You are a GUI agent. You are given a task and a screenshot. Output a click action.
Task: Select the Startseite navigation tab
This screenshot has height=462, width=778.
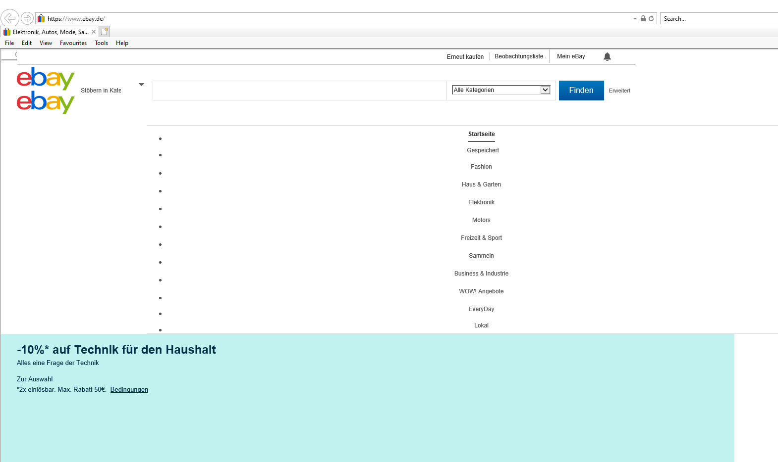click(x=481, y=134)
